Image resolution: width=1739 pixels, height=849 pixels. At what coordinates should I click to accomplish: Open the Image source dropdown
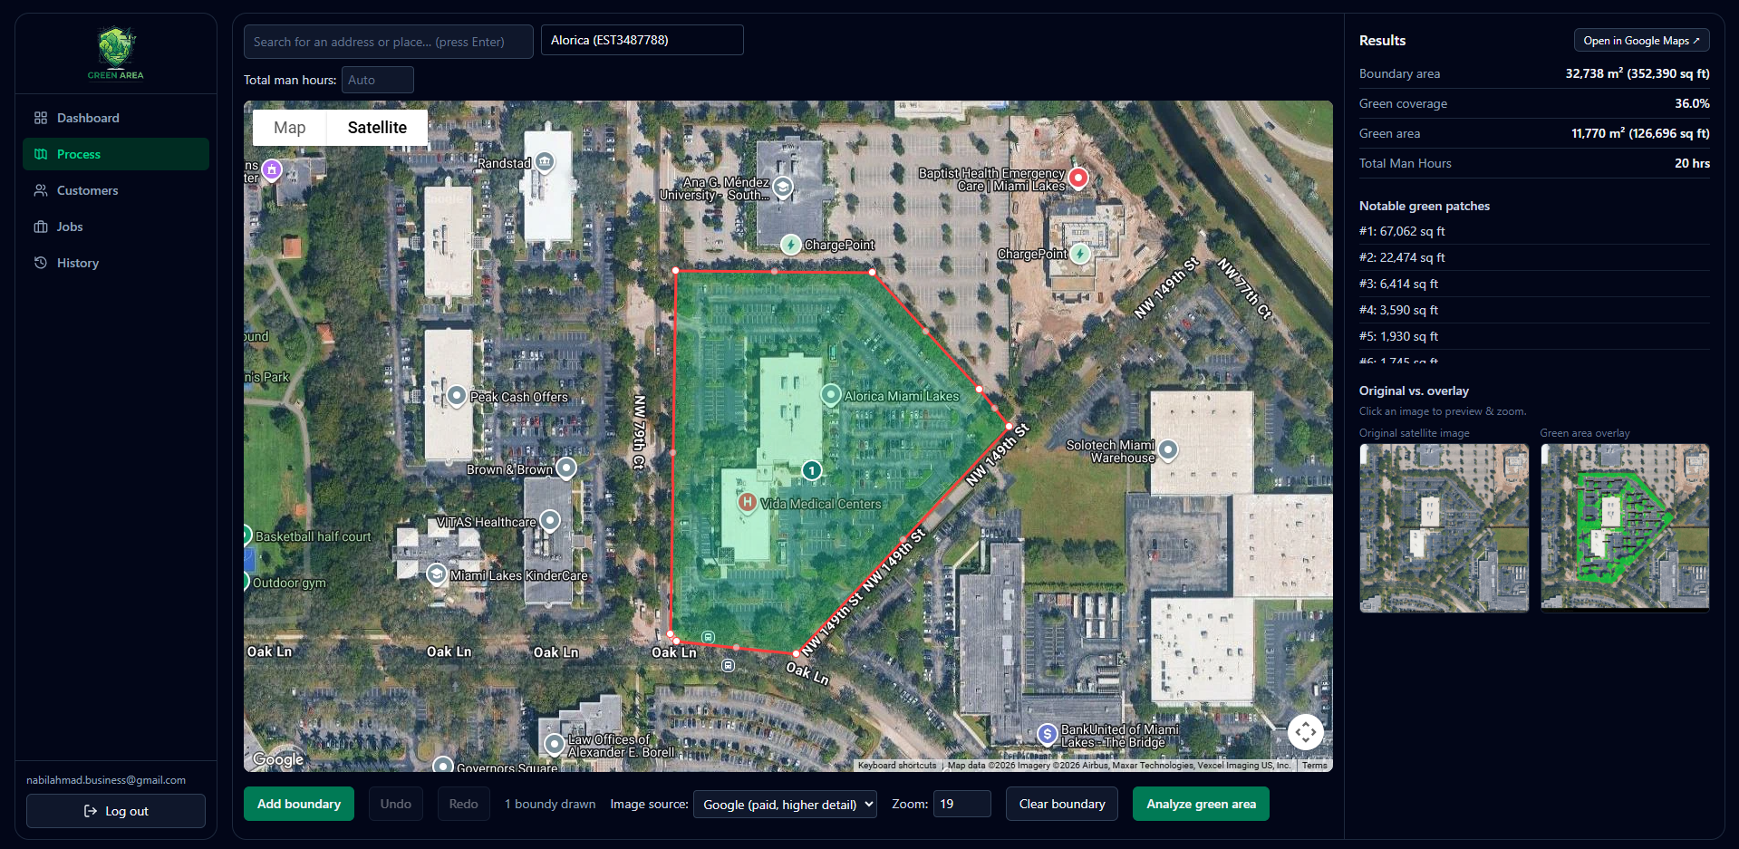[785, 804]
